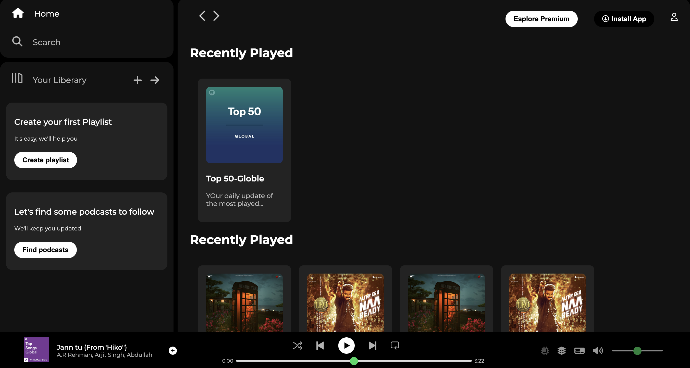Click "It's easy, we'll help you" text

pos(46,139)
